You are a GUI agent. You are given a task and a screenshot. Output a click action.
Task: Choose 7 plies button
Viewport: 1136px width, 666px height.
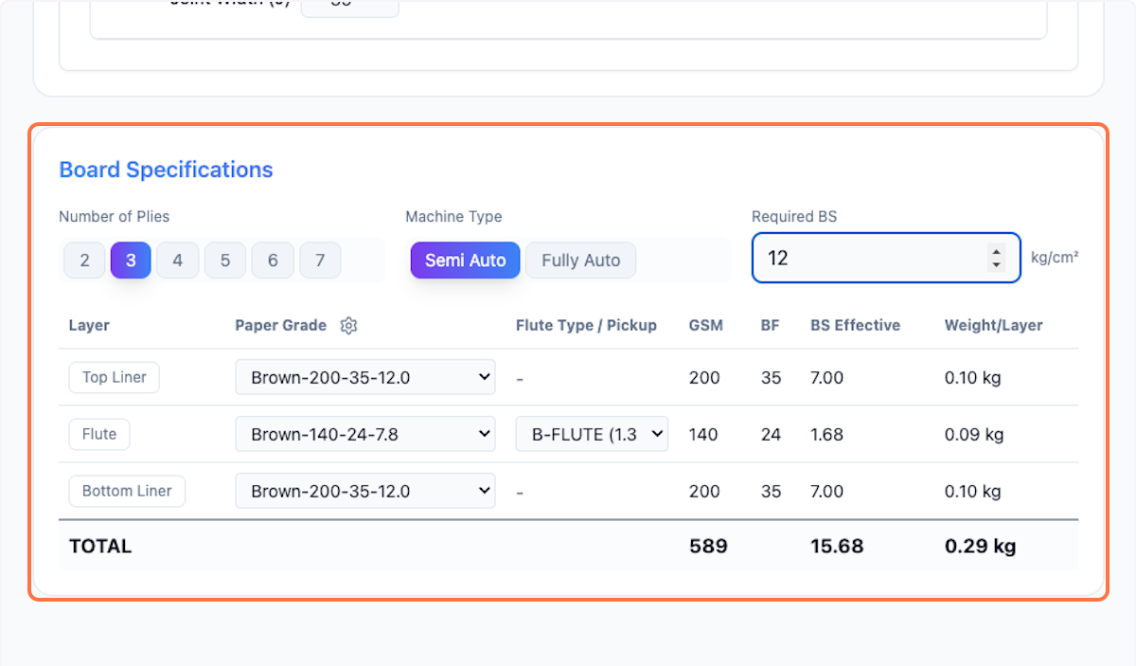coord(320,260)
